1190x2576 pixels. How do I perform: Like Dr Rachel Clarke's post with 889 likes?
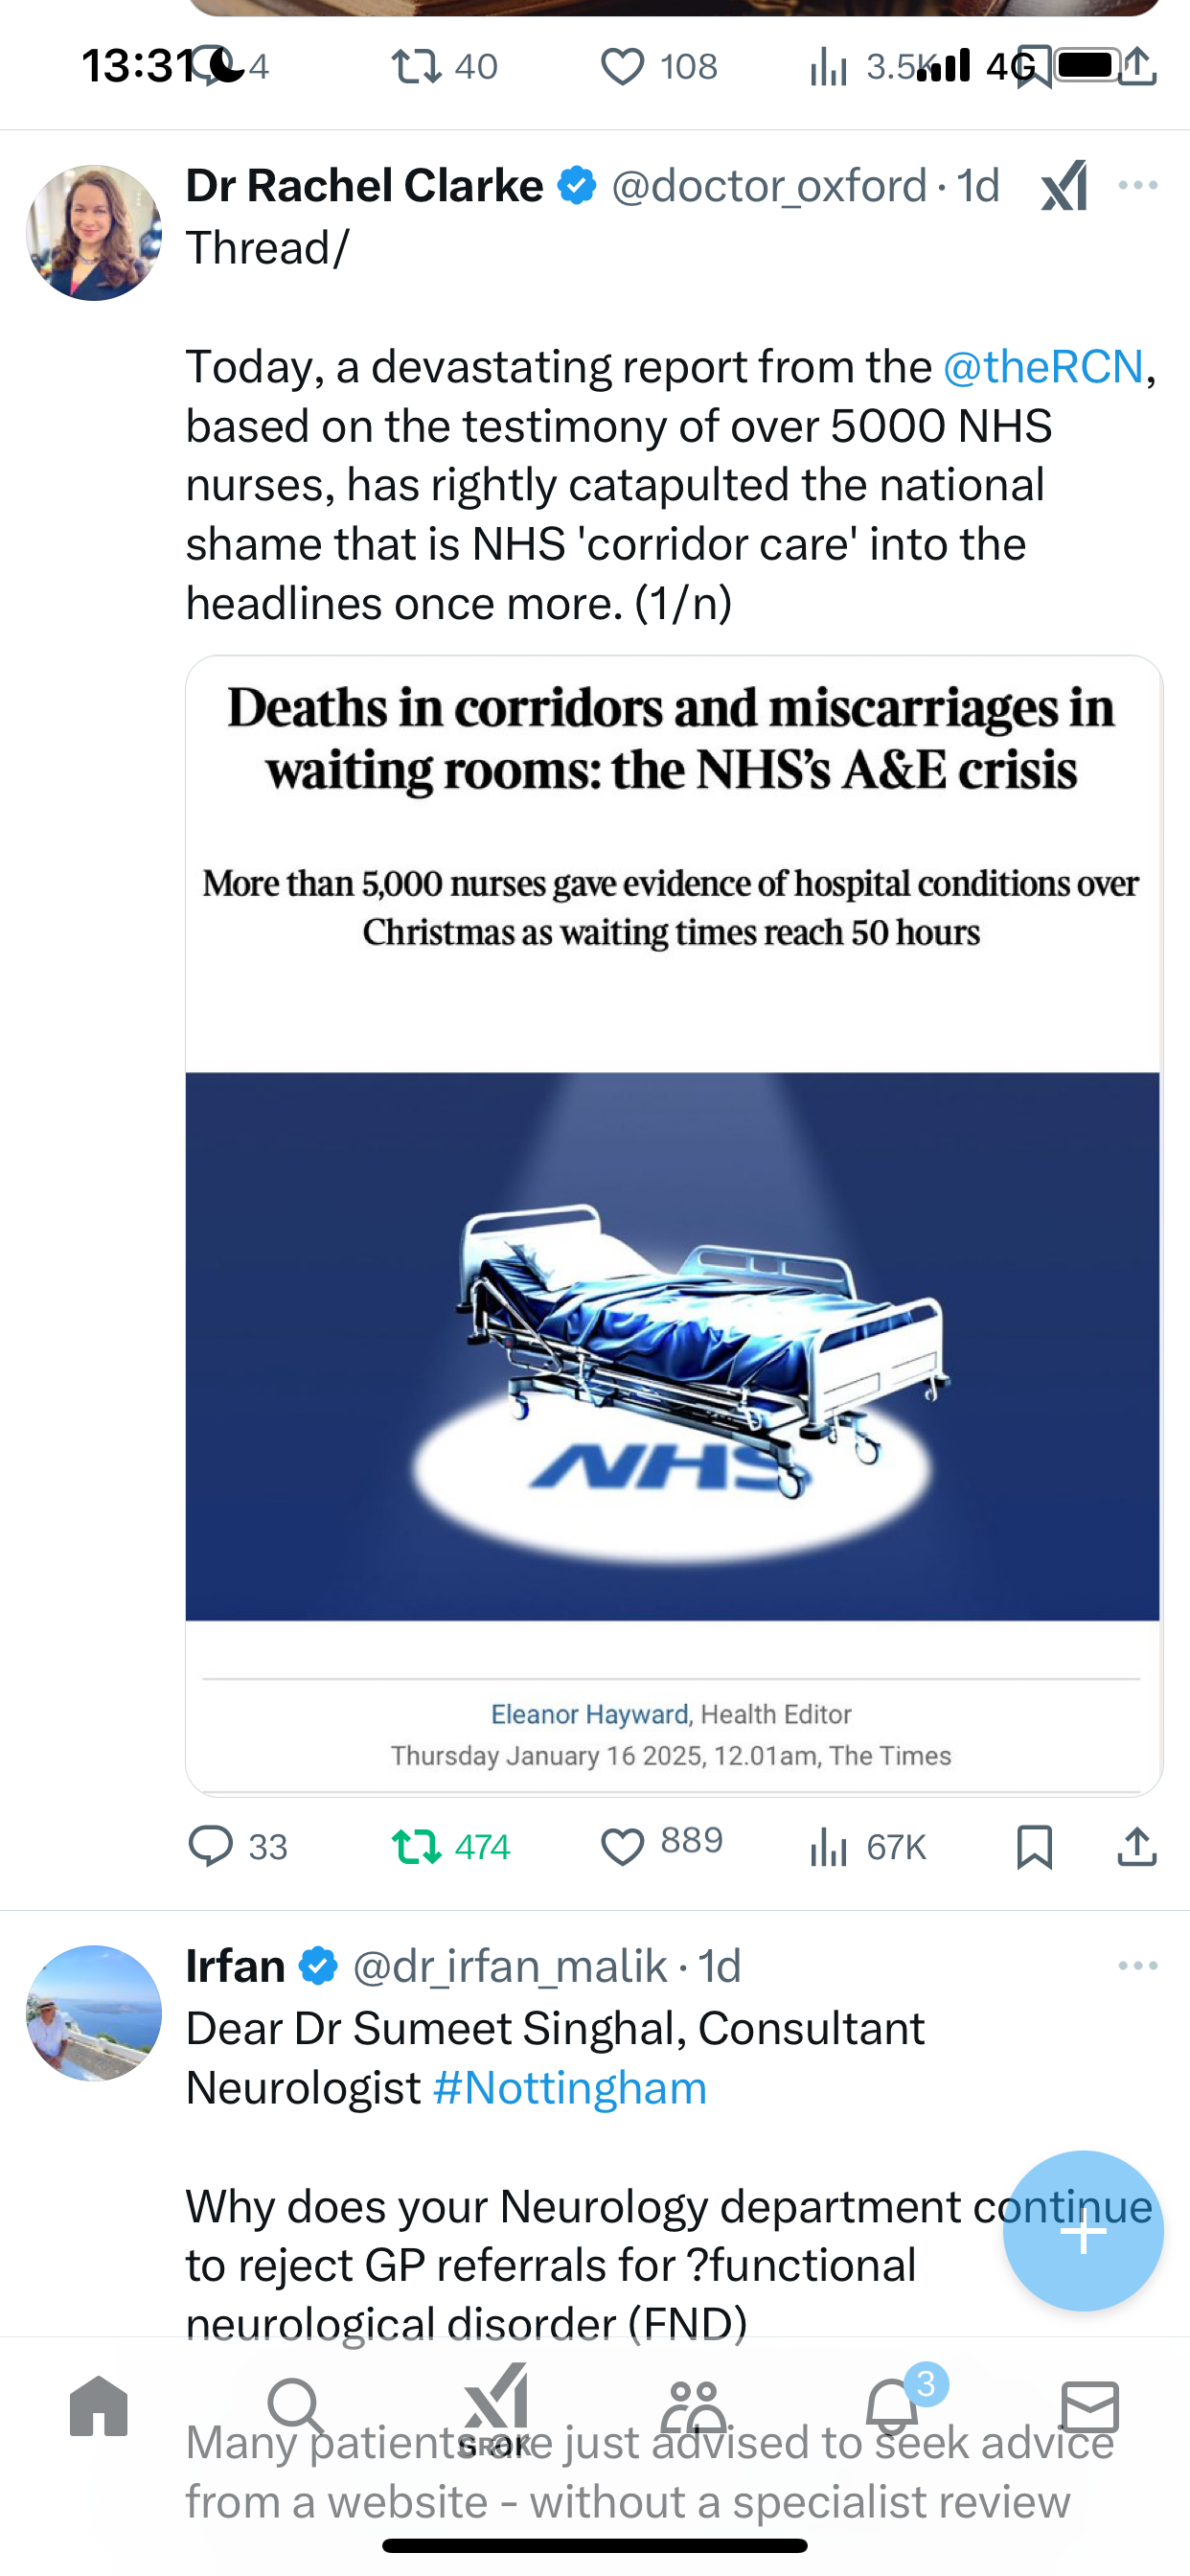[x=661, y=1844]
